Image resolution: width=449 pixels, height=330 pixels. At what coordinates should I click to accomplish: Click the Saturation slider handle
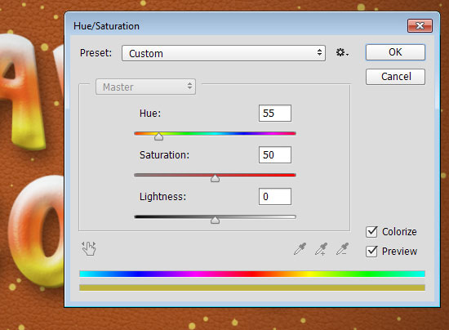(x=215, y=178)
